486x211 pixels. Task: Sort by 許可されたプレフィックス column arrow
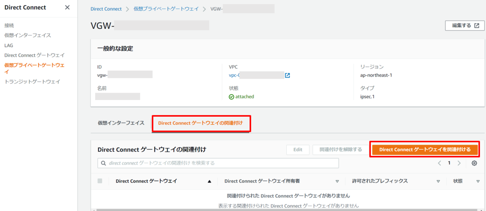coord(438,181)
